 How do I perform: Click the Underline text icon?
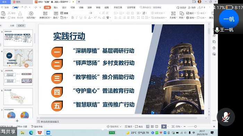point(81,17)
